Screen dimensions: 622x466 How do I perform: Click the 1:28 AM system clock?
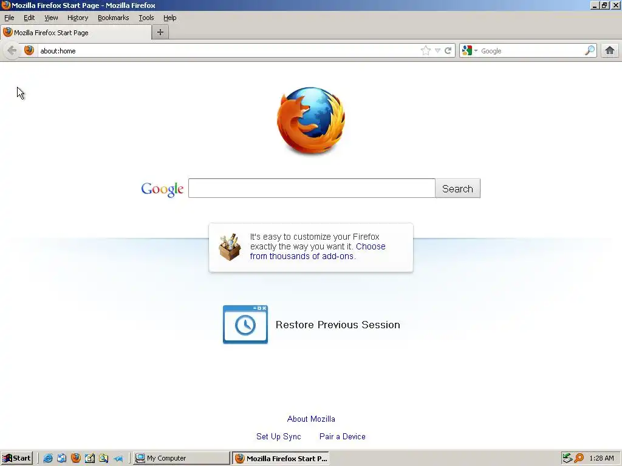tap(601, 458)
